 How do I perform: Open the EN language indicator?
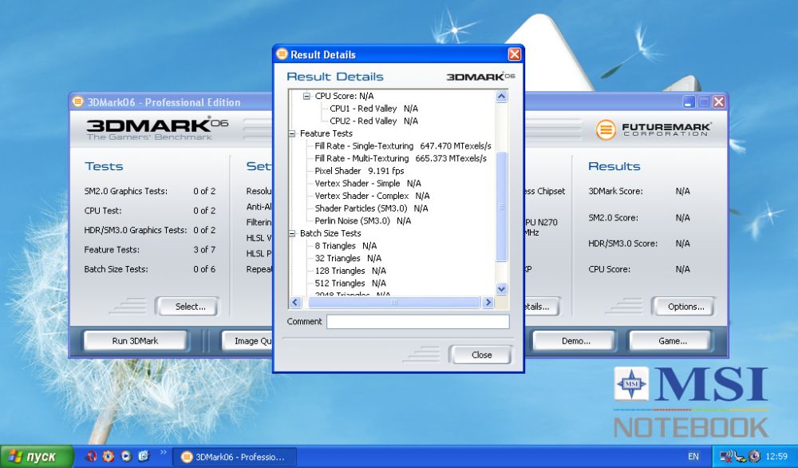(693, 456)
